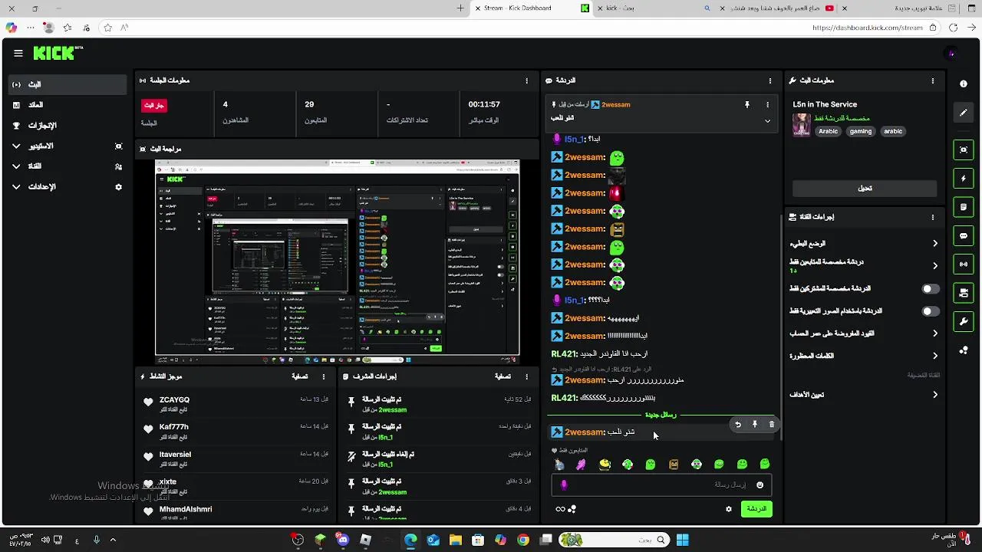Click the gaming tag

(x=861, y=131)
